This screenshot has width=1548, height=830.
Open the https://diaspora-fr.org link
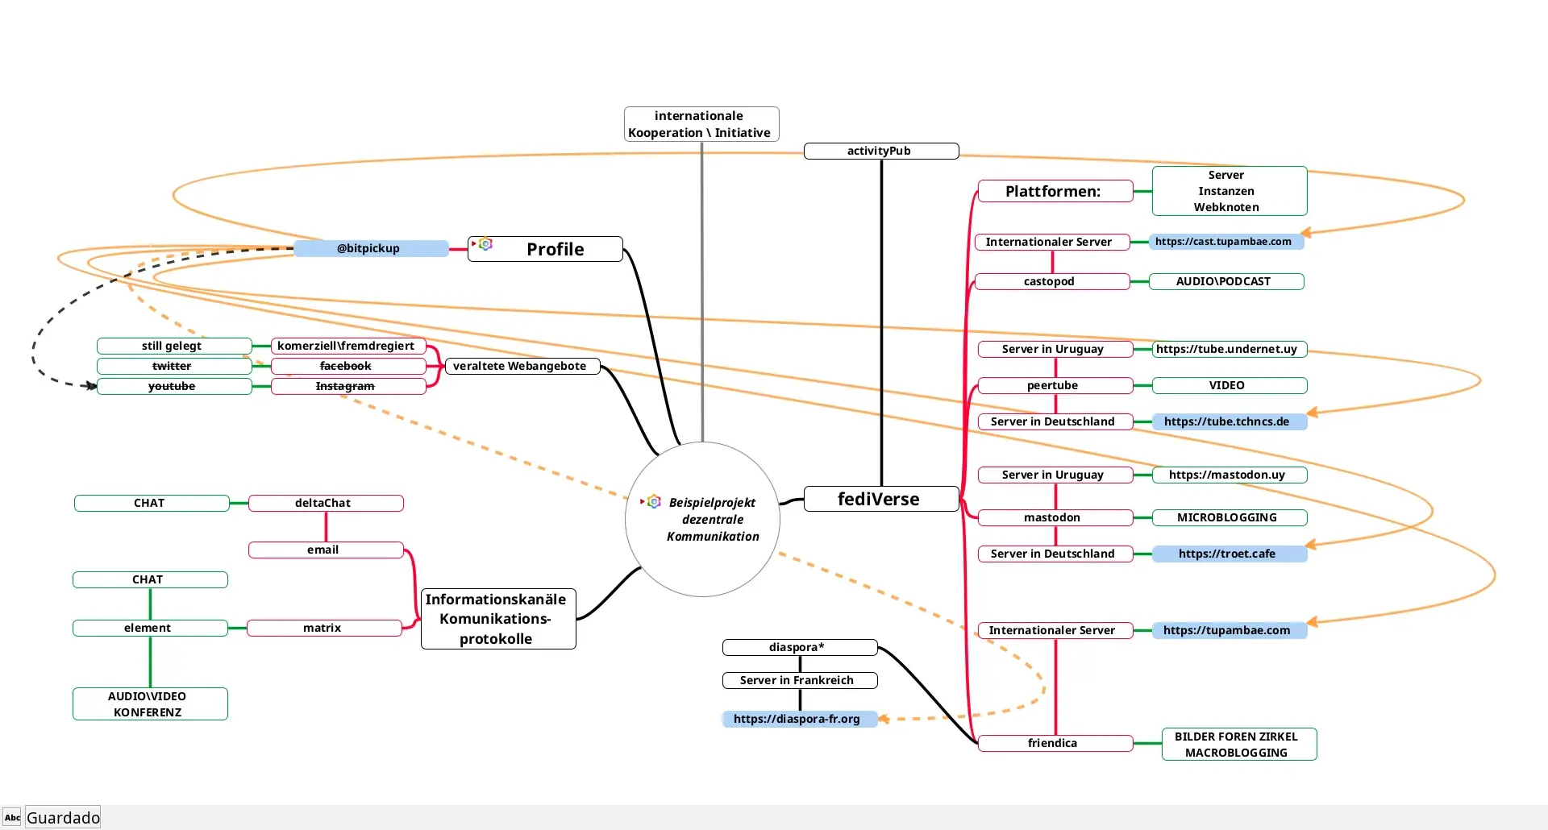(x=796, y=719)
